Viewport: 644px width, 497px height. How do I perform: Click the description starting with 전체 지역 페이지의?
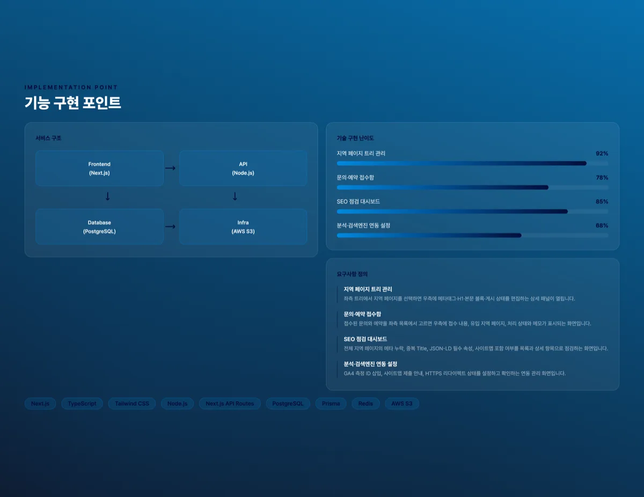(x=476, y=348)
